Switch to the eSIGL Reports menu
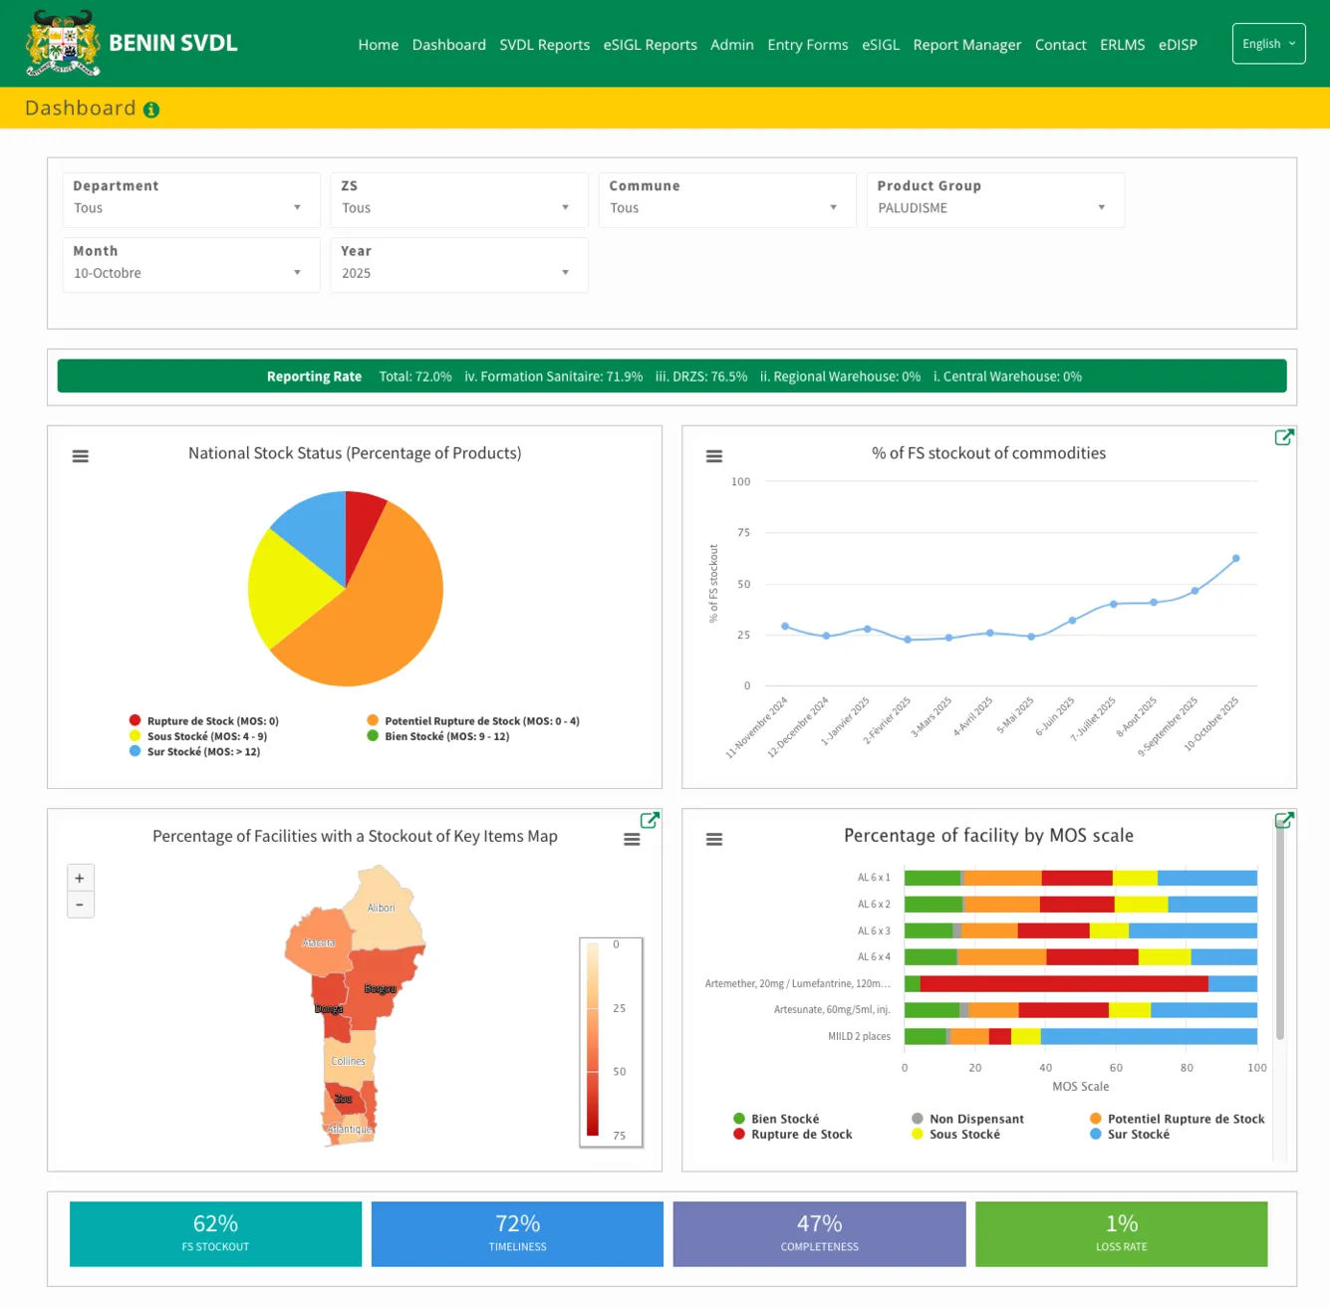Image resolution: width=1330 pixels, height=1307 pixels. (x=650, y=44)
